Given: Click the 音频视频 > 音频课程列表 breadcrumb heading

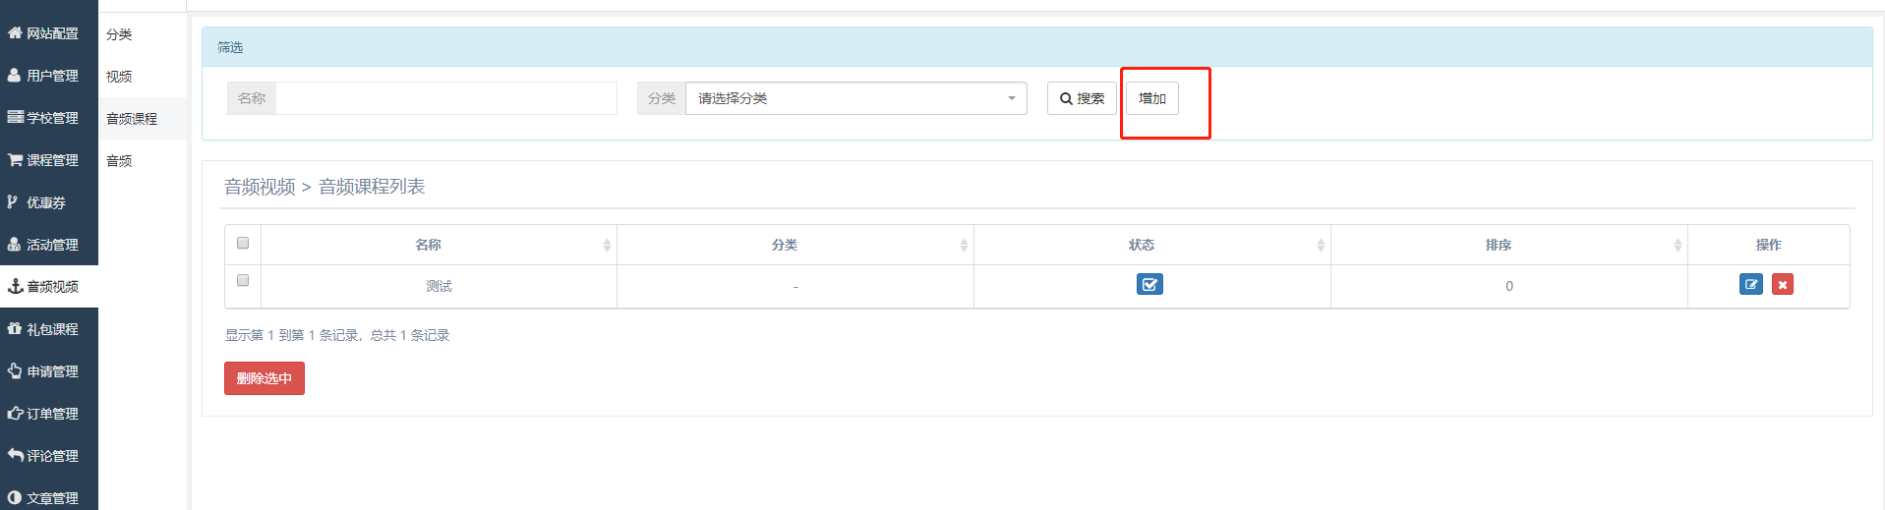Looking at the screenshot, I should pos(324,187).
